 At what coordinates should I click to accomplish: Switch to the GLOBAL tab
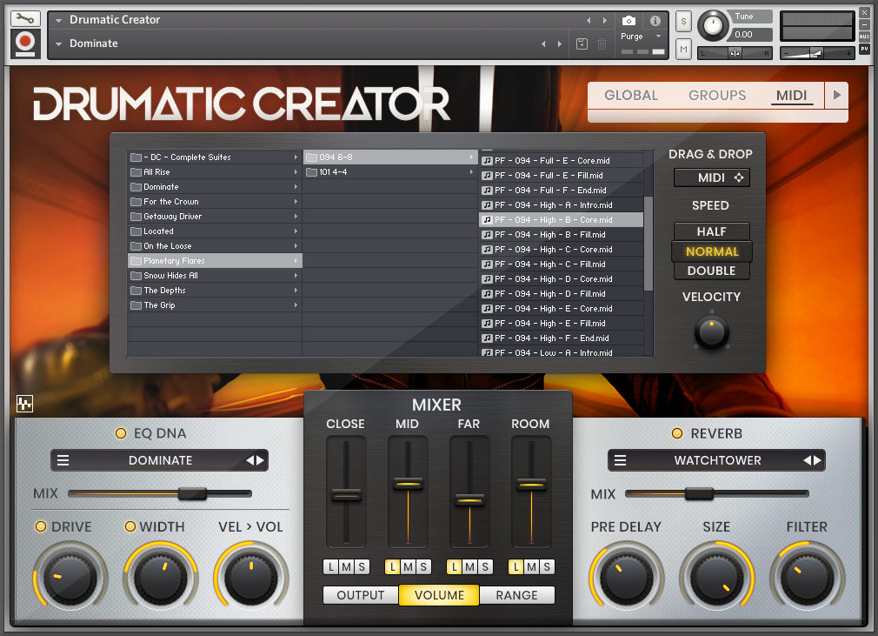[x=632, y=96]
